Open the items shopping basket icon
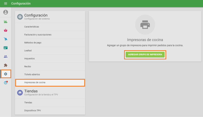The height and width of the screenshot is (117, 203). (6, 30)
